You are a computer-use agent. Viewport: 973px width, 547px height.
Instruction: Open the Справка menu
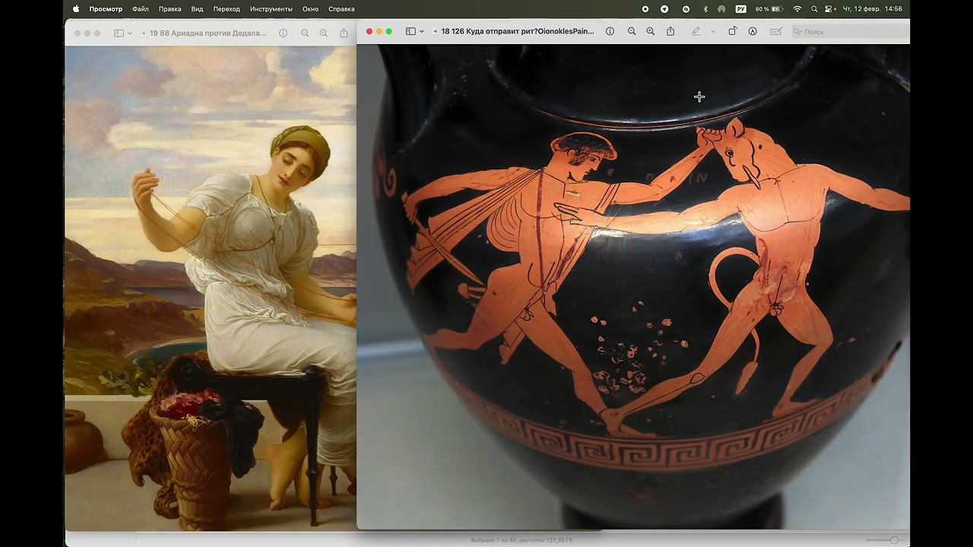341,9
